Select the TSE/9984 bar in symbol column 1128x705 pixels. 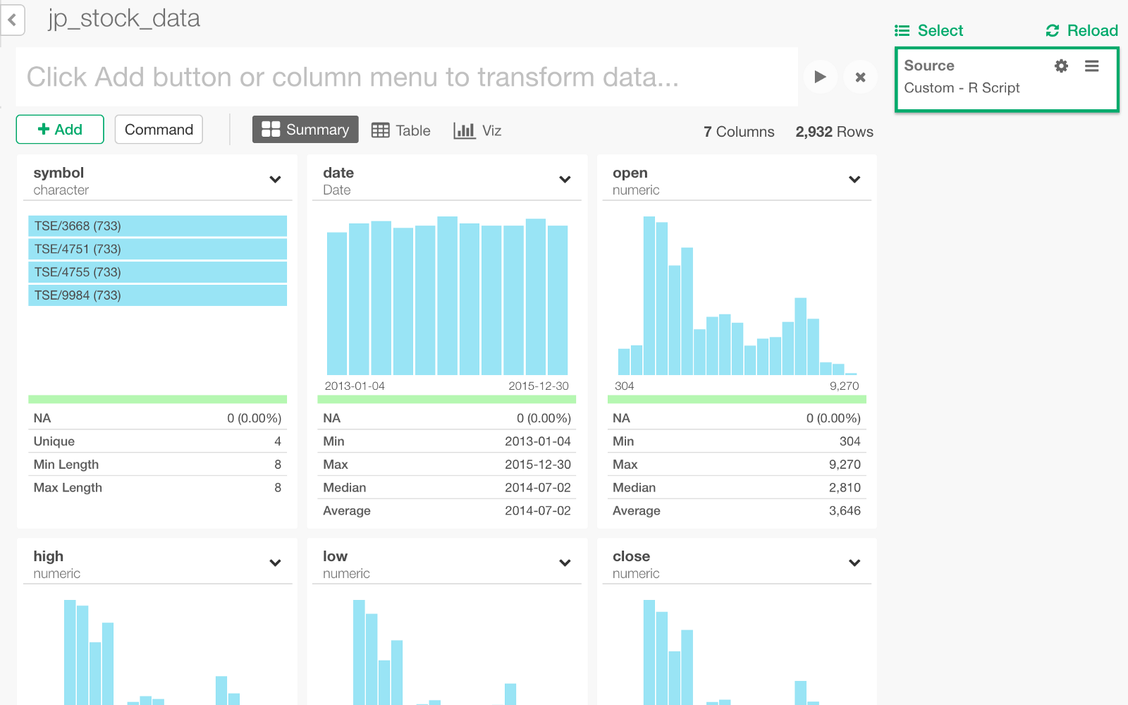coord(157,295)
